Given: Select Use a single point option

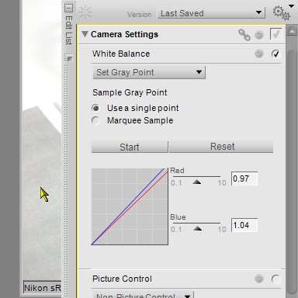Looking at the screenshot, I should click(x=95, y=108).
